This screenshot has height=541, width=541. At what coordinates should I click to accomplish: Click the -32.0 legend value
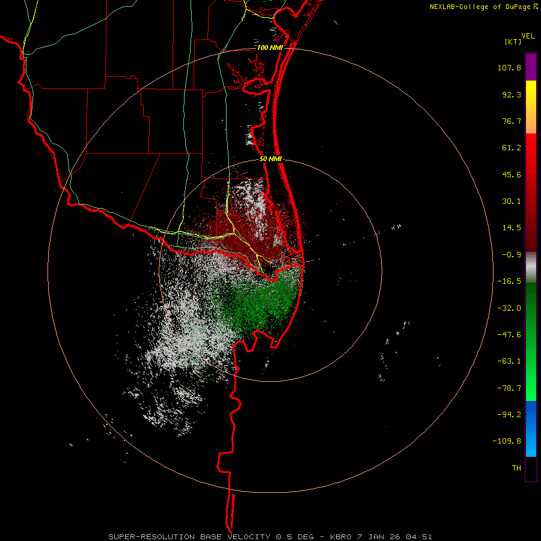(509, 308)
